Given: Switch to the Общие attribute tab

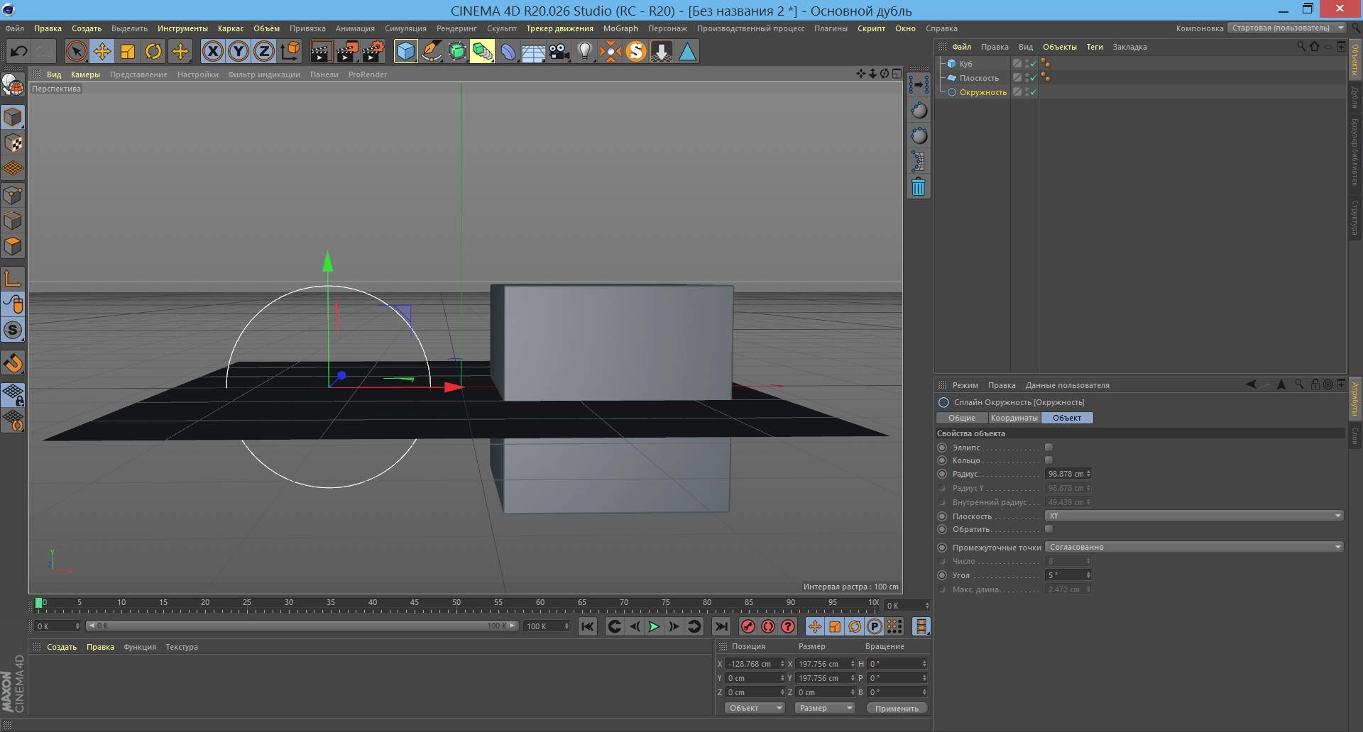Looking at the screenshot, I should coord(962,418).
